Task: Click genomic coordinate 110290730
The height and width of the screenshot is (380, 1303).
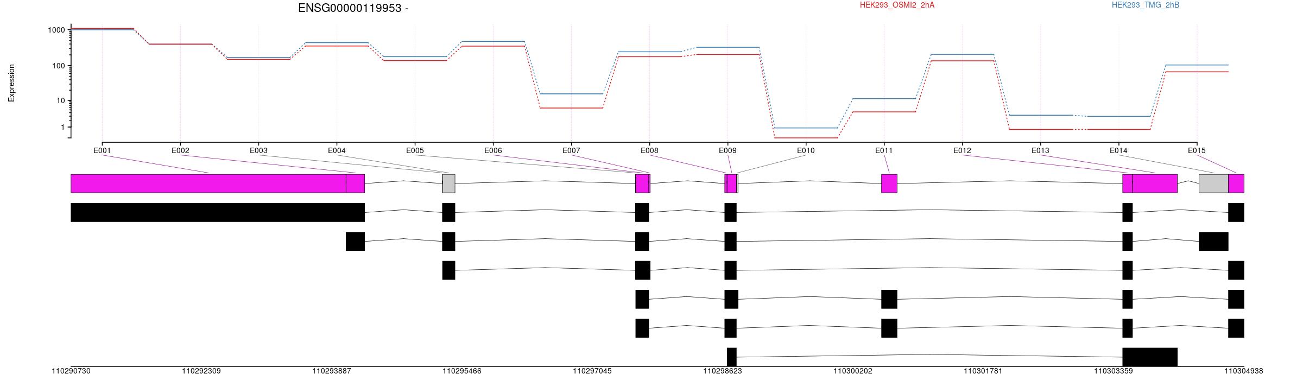Action: [x=71, y=371]
